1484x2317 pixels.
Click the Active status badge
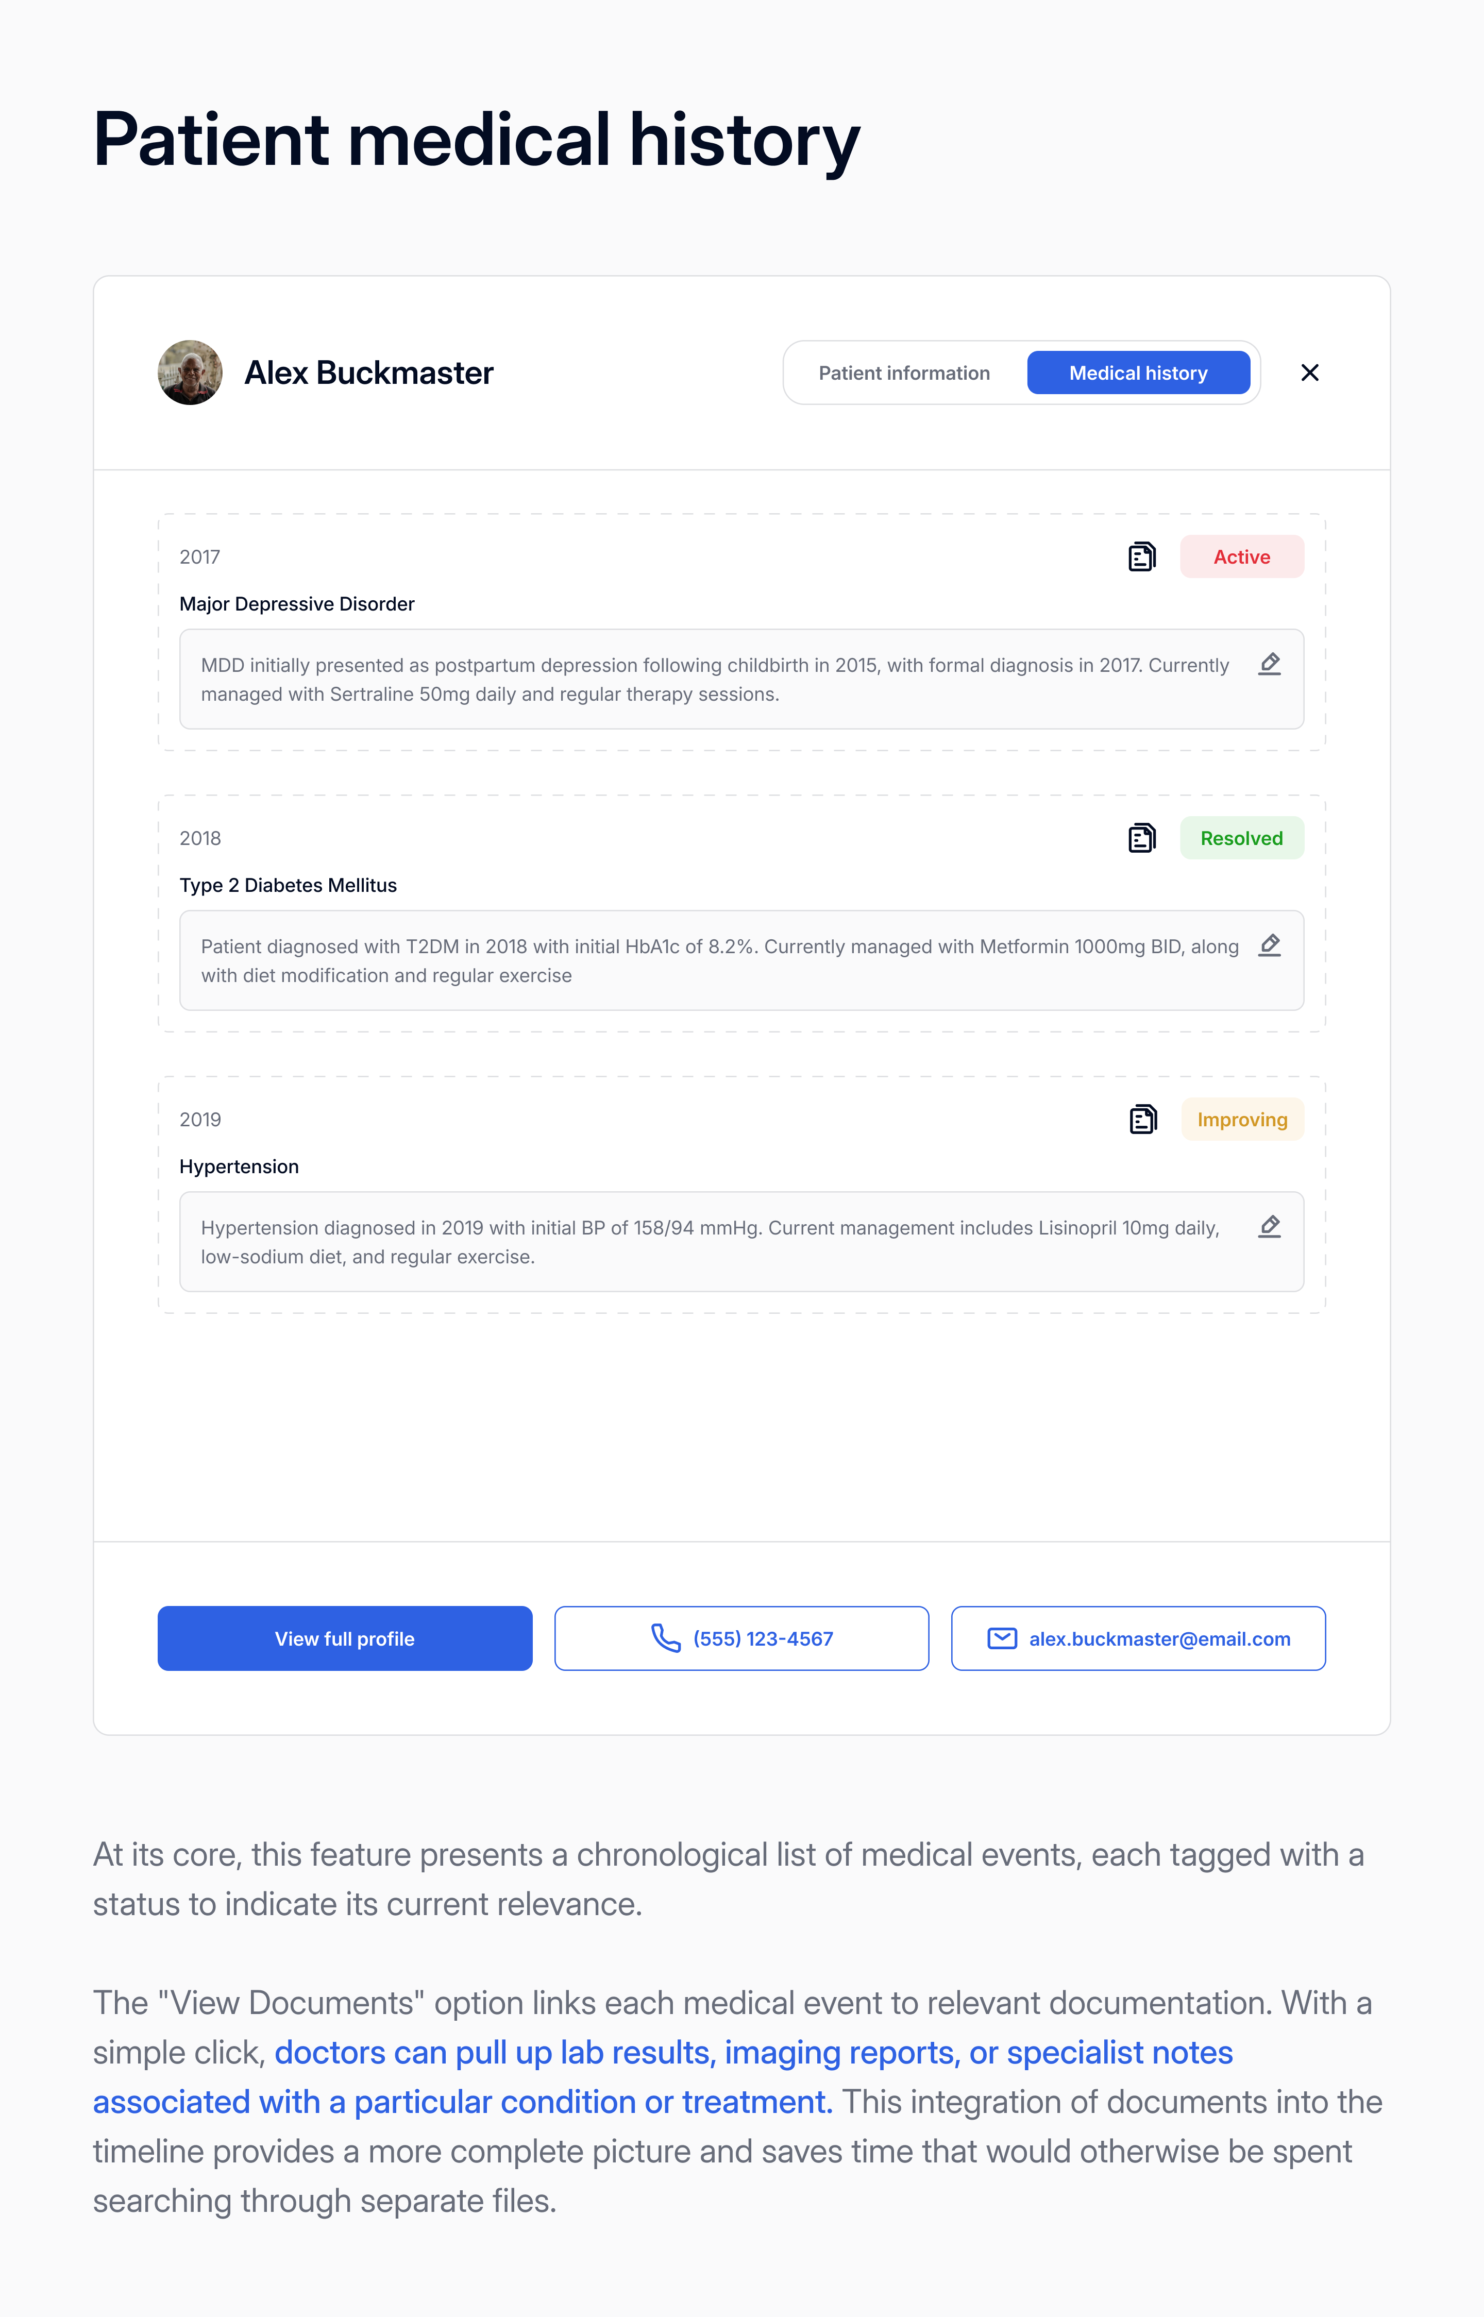click(x=1241, y=557)
